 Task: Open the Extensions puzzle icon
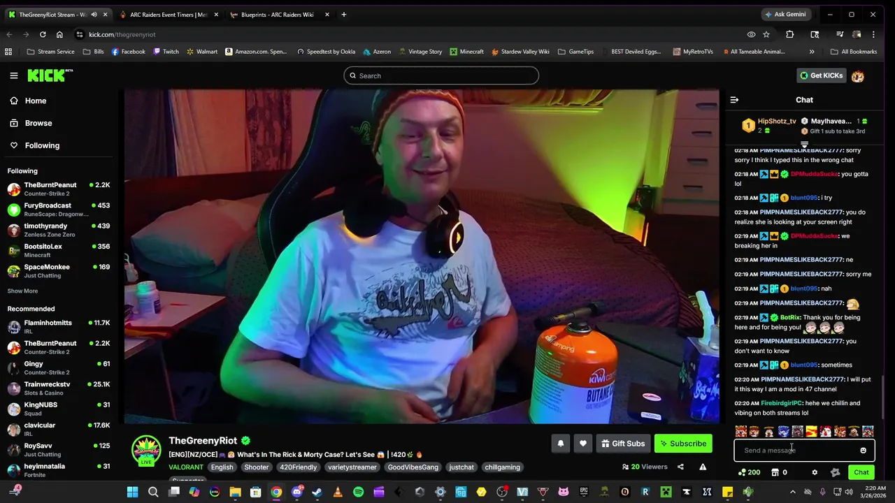coord(789,34)
